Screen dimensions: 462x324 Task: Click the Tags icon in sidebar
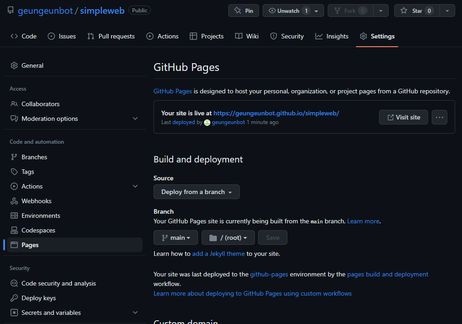click(14, 172)
